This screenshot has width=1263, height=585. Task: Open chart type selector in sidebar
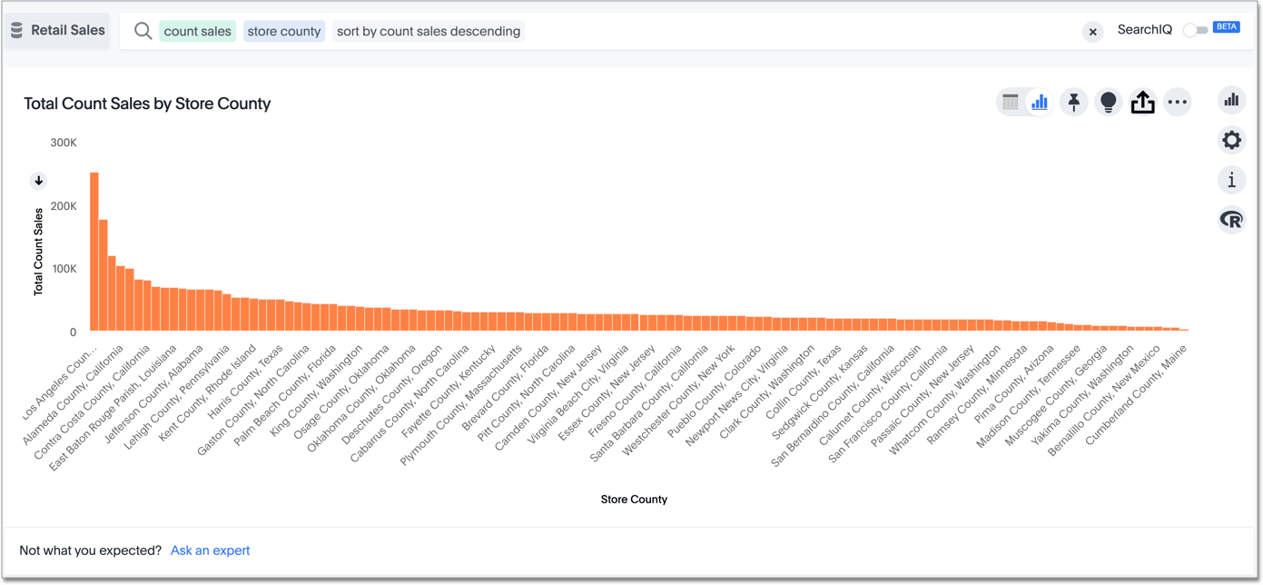coord(1231,100)
